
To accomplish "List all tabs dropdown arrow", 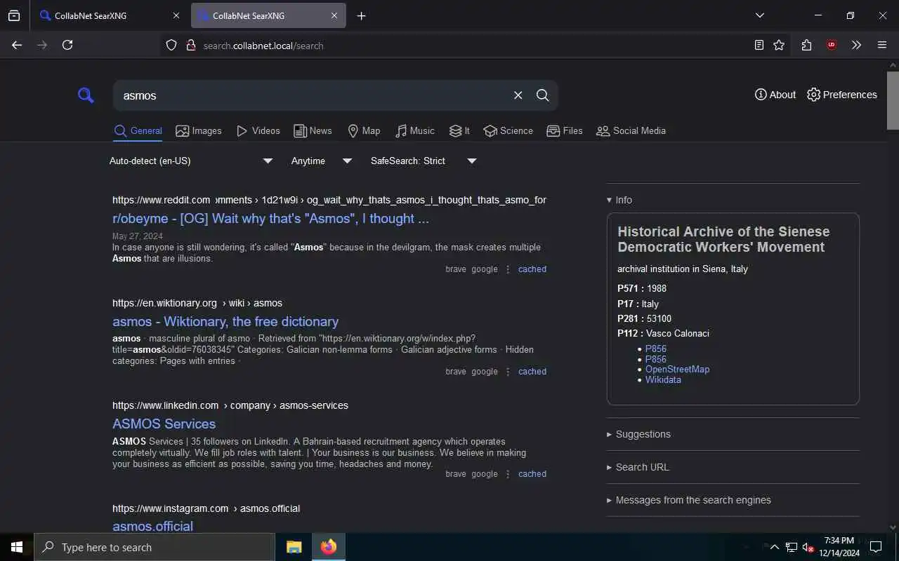I will (x=759, y=15).
